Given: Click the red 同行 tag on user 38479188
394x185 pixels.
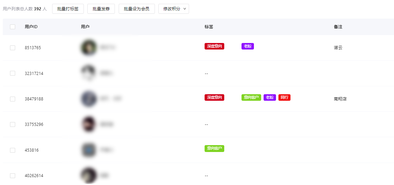Looking at the screenshot, I should point(284,98).
